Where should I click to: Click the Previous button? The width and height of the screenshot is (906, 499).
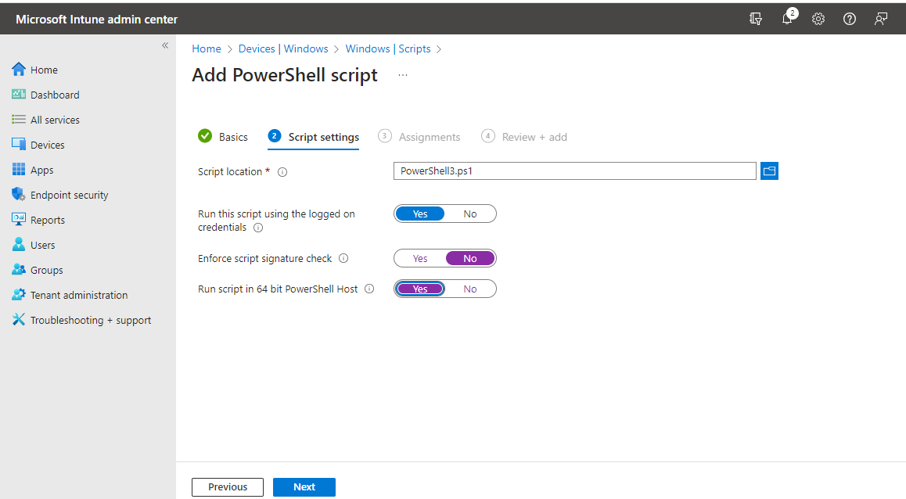pos(228,486)
